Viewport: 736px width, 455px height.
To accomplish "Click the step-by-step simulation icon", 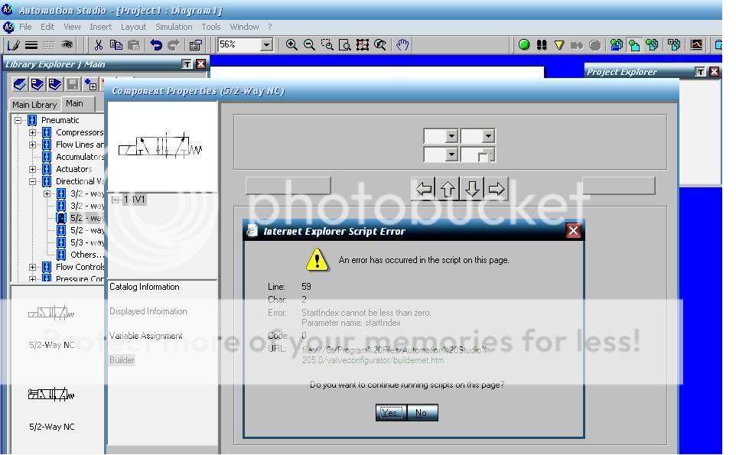I will click(x=577, y=45).
